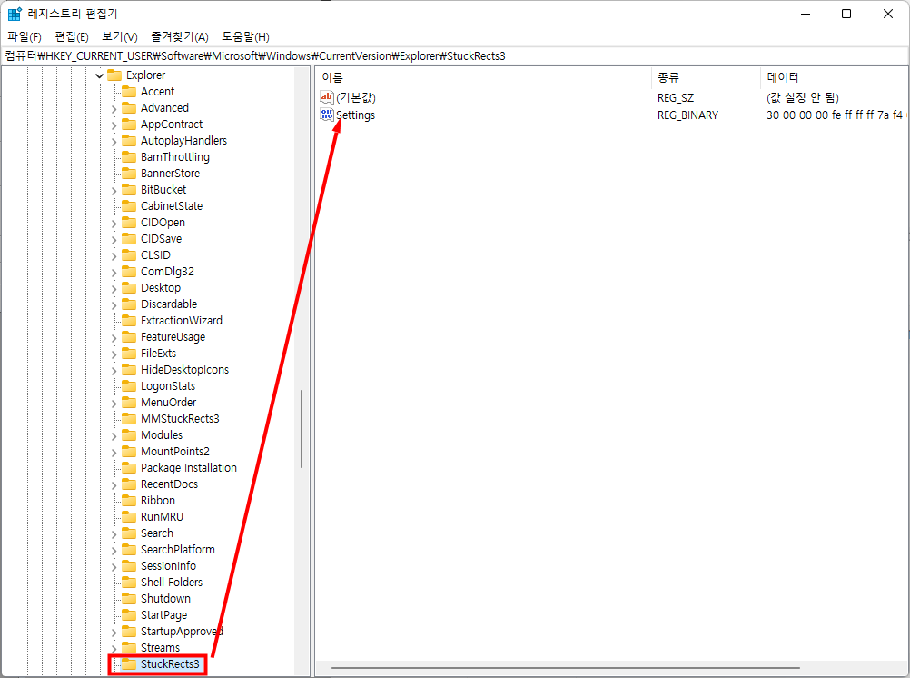Click the CLSID folder icon

129,254
